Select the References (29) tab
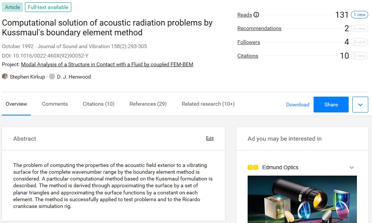Screen dimensions: 372x223 [x=148, y=104]
